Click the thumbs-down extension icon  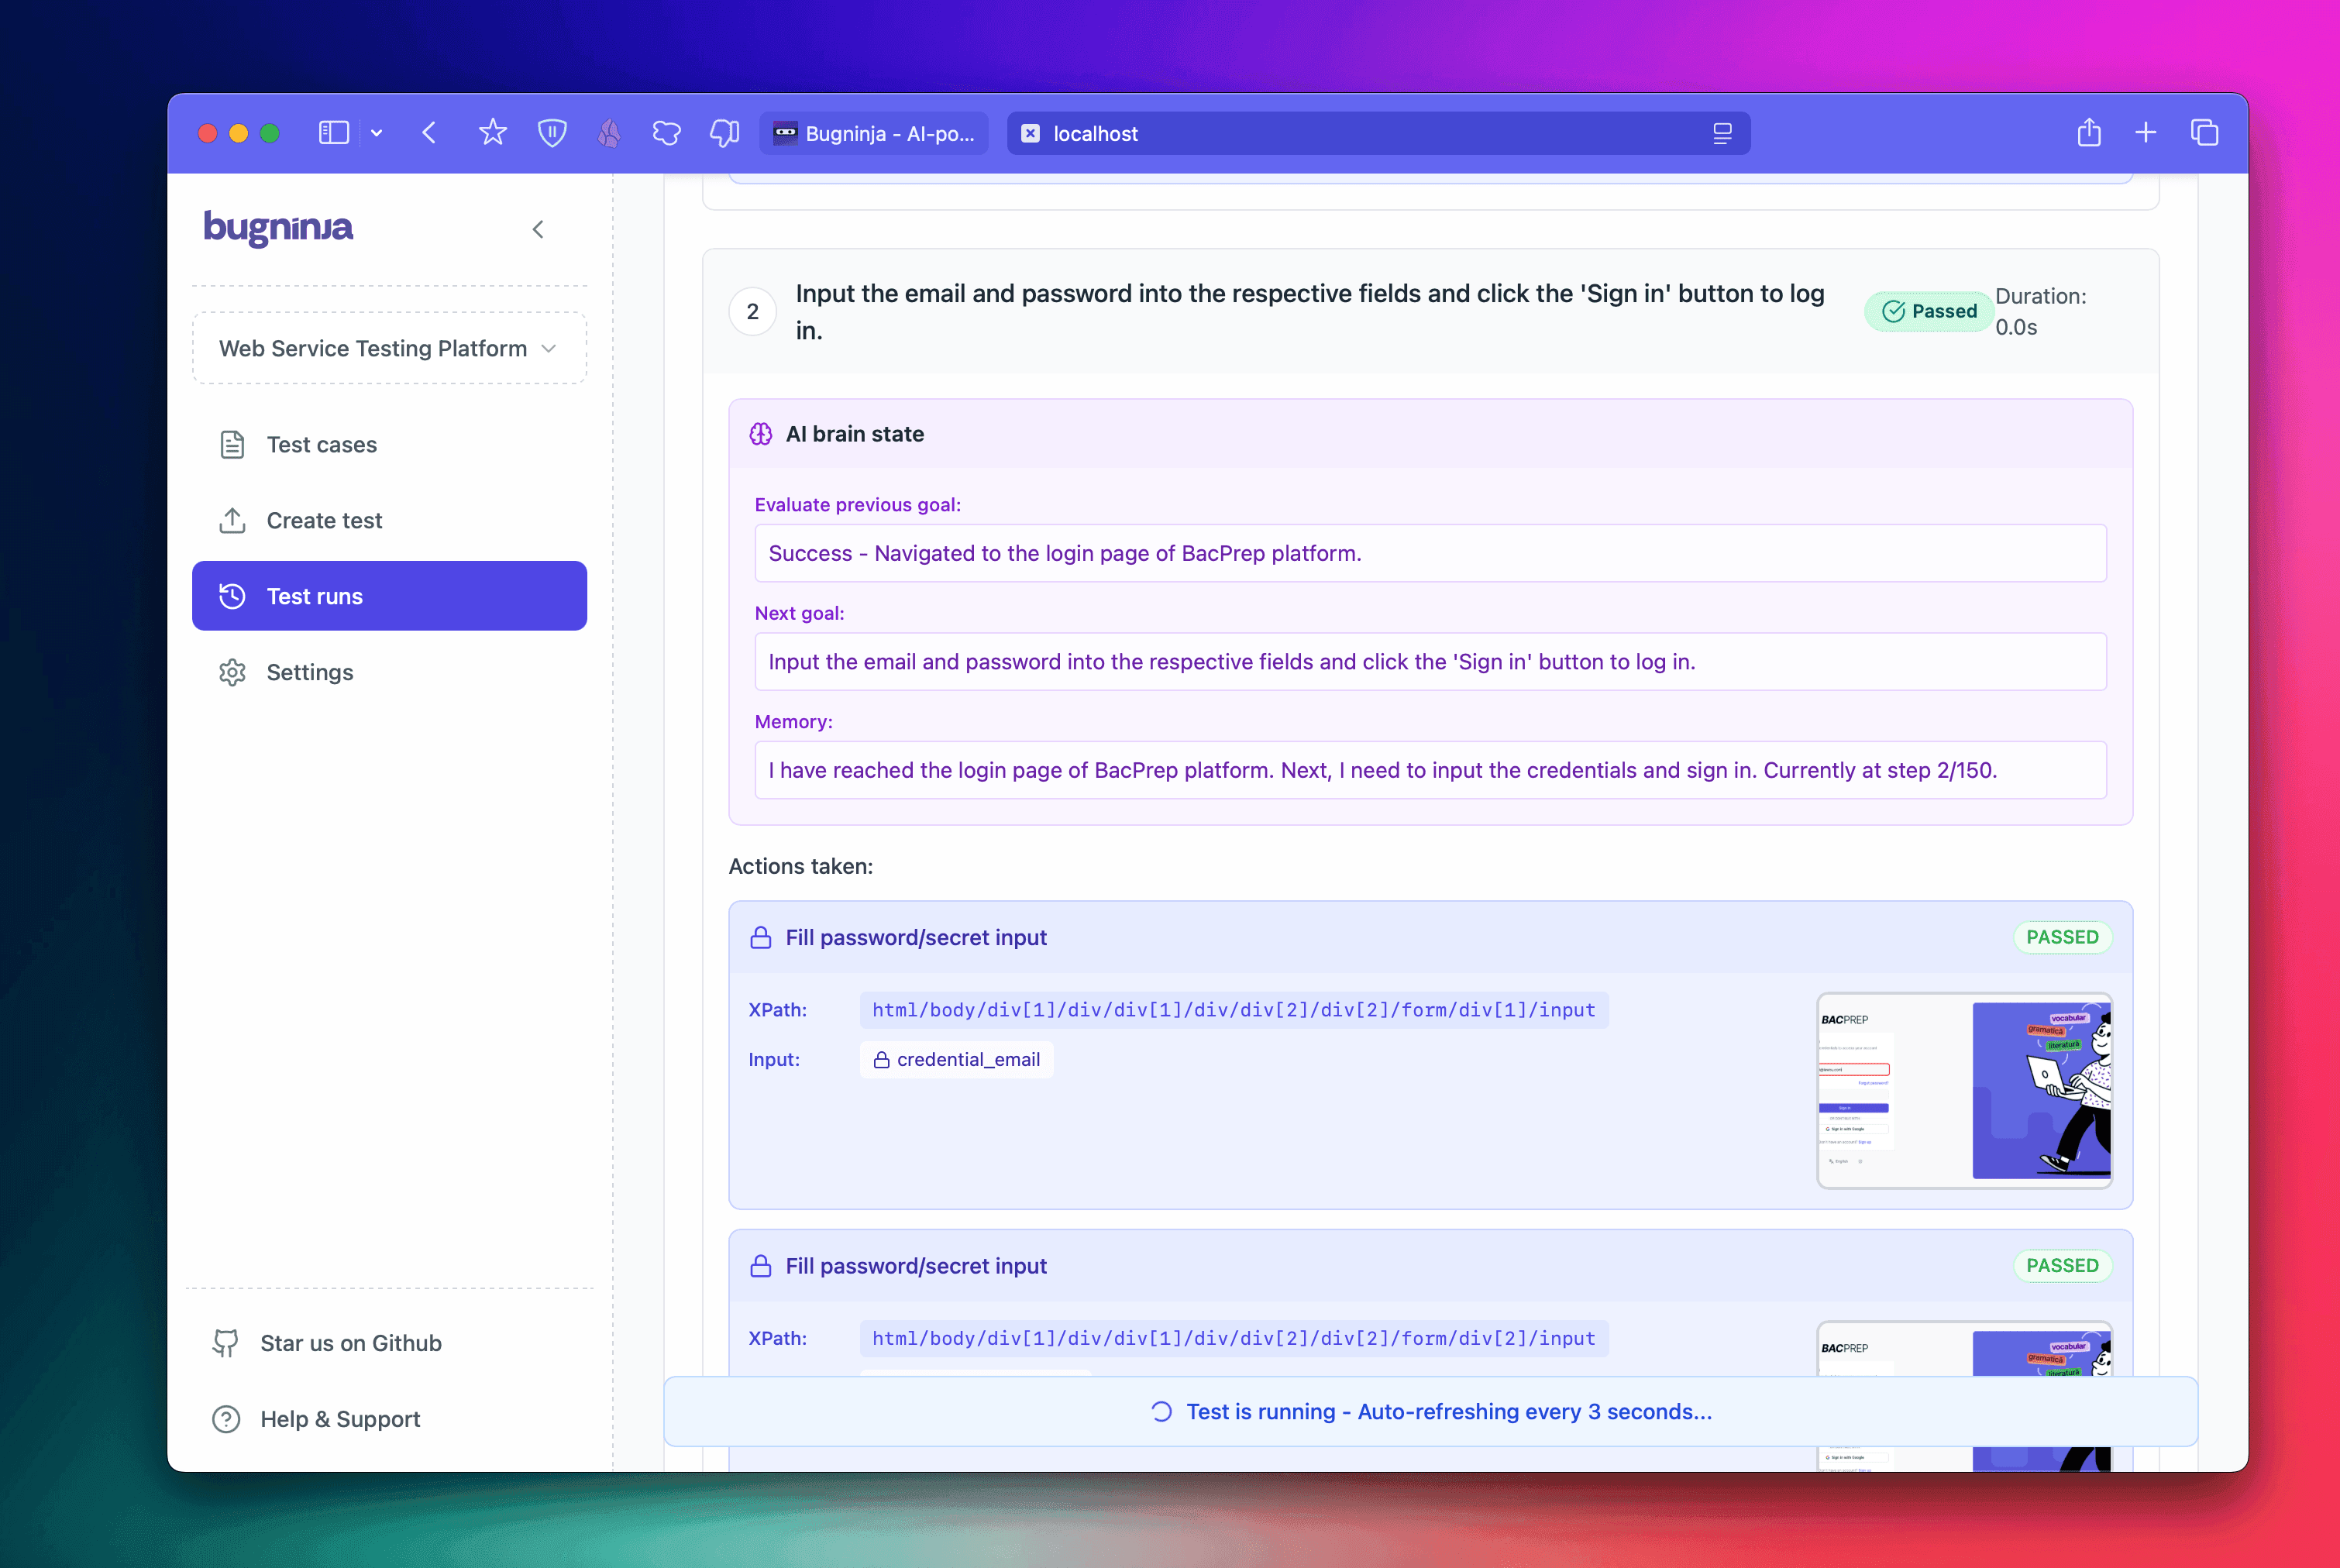coord(724,133)
